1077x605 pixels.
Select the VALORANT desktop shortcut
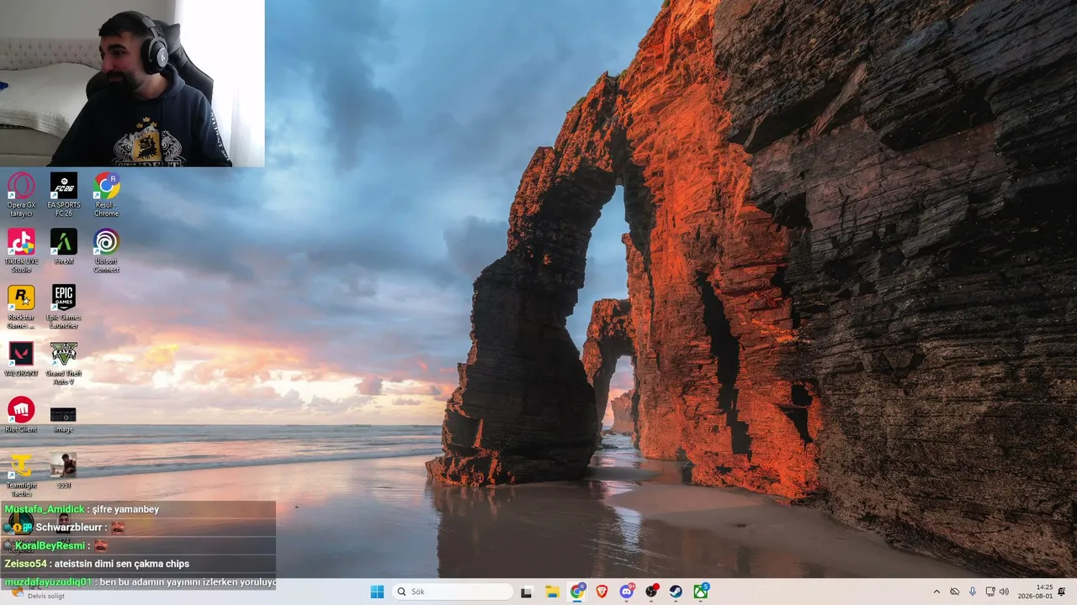21,359
